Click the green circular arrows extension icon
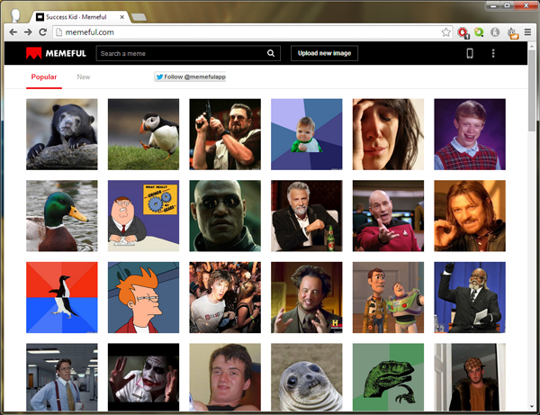 coord(479,32)
